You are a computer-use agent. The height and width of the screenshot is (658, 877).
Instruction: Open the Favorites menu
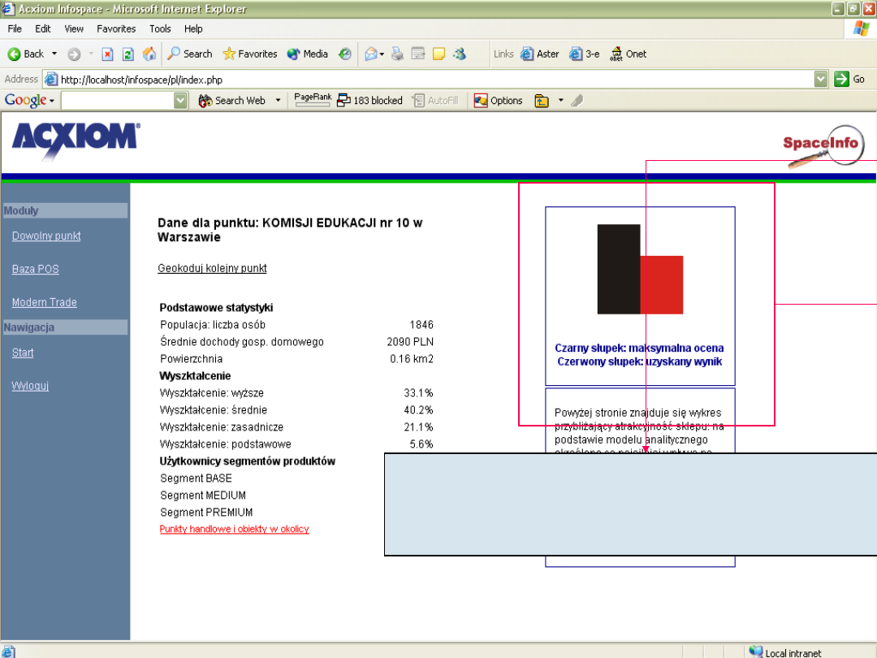point(117,28)
